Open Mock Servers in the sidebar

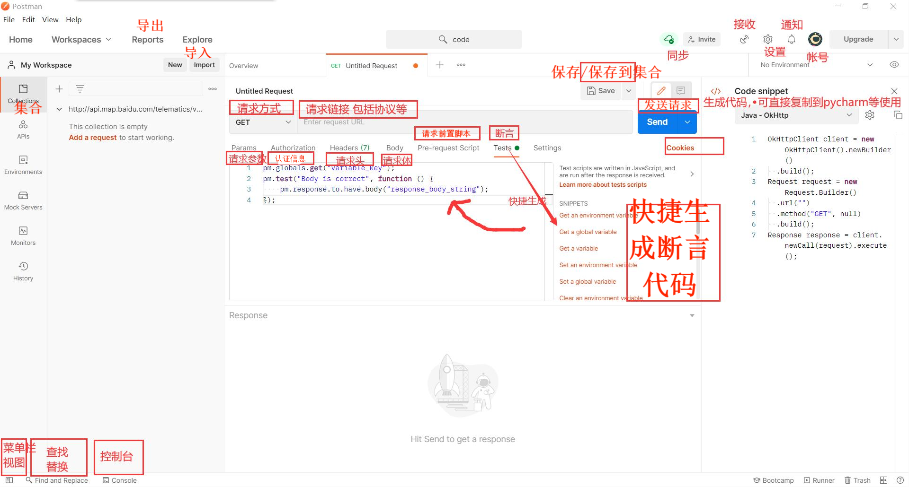tap(23, 201)
